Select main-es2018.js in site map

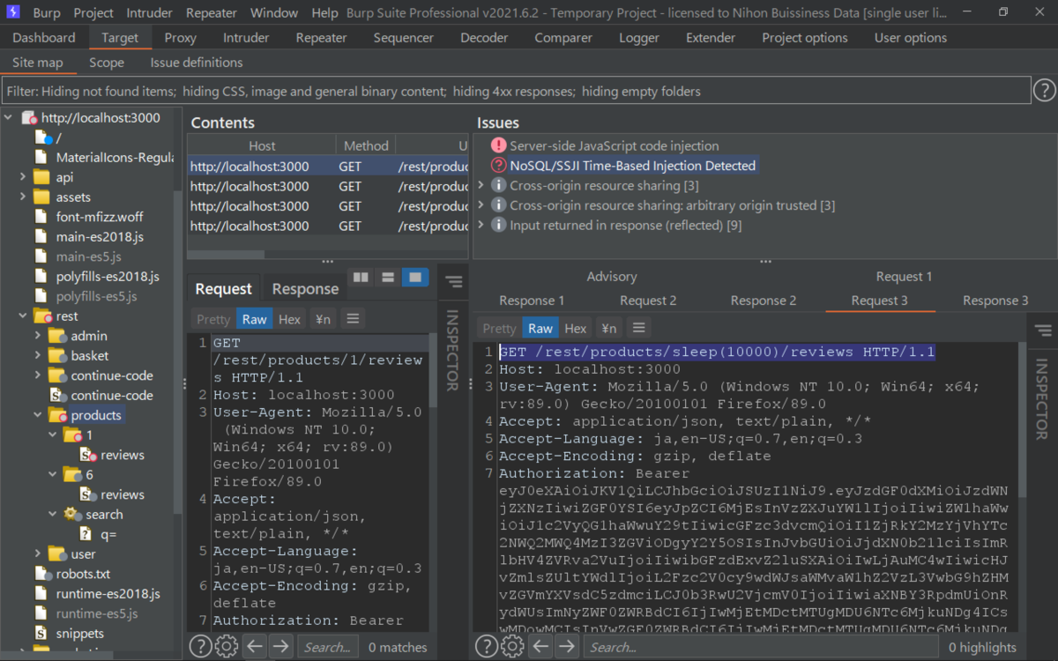100,236
